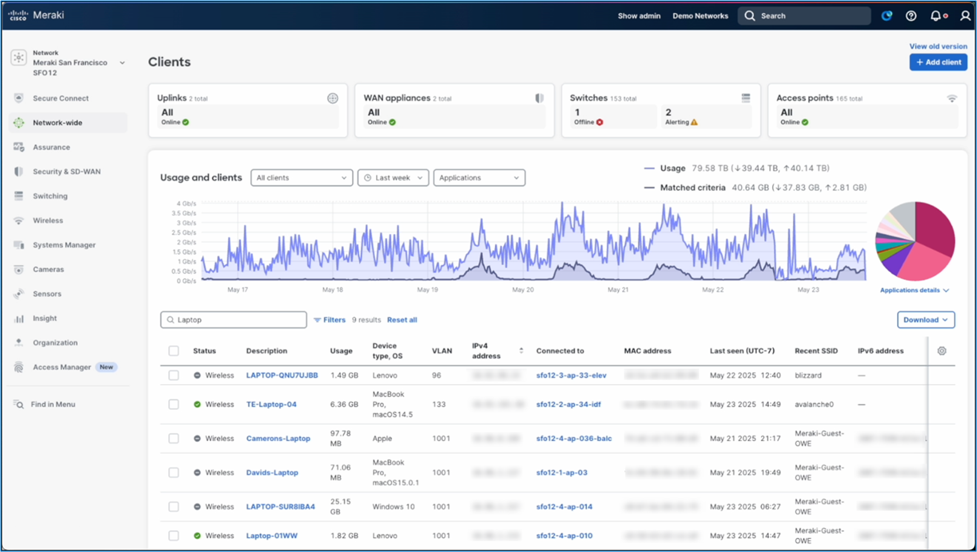The width and height of the screenshot is (977, 552).
Task: Click the Add client button
Action: (938, 62)
